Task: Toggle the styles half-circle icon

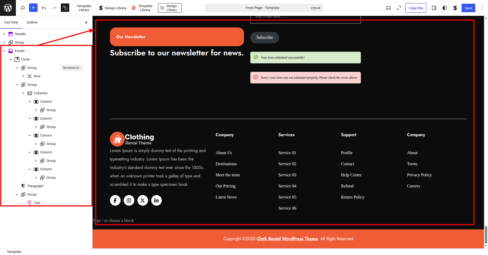Action: (445, 8)
